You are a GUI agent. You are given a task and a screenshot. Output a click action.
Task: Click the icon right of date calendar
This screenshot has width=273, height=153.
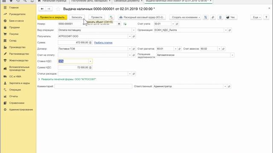[x=125, y=24]
